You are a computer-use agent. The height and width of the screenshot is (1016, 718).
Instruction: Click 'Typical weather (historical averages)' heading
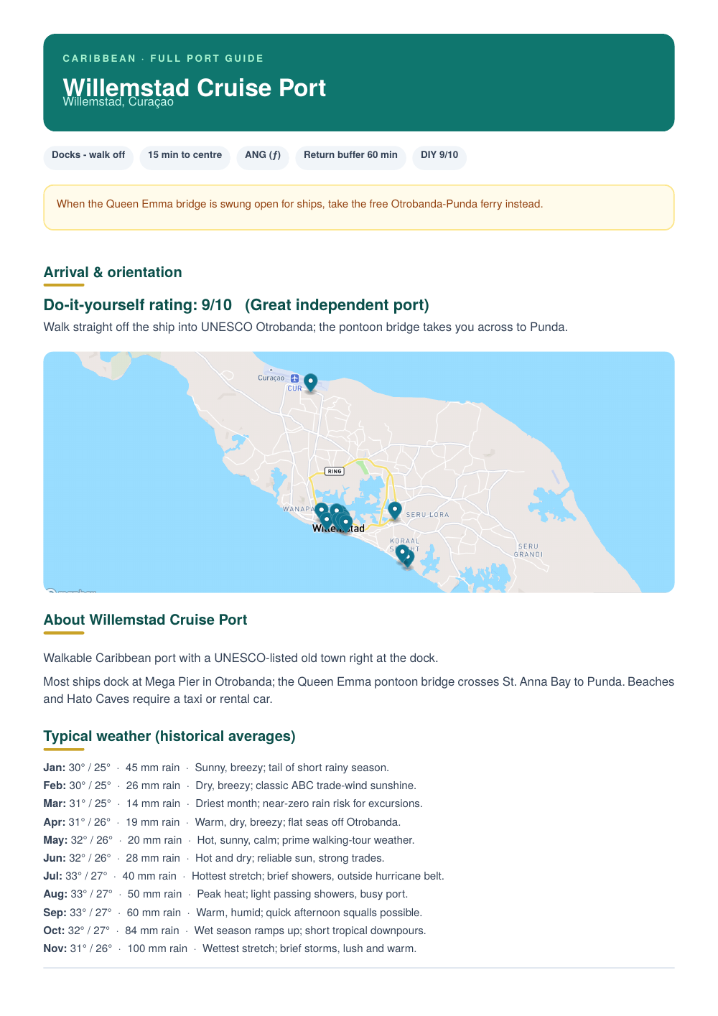pos(169,736)
